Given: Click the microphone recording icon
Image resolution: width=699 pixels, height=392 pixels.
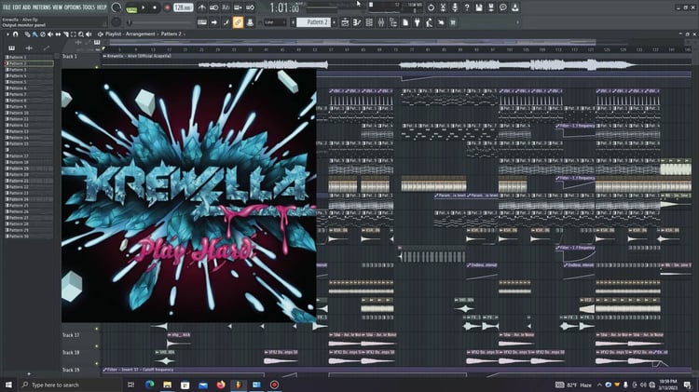Looking at the screenshot, I should [x=455, y=7].
